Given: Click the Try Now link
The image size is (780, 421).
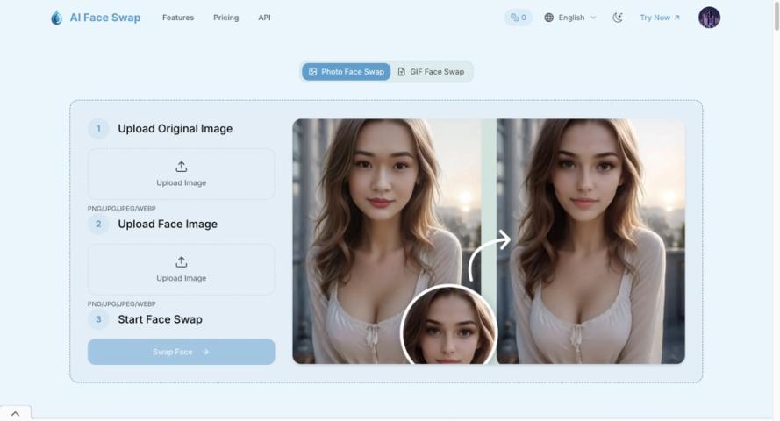Looking at the screenshot, I should coord(659,18).
